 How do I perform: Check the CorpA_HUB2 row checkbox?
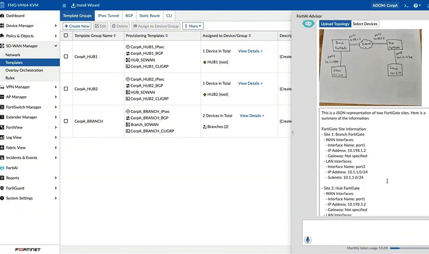tap(66, 89)
